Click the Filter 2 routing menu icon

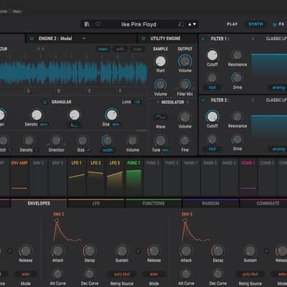pos(253,100)
